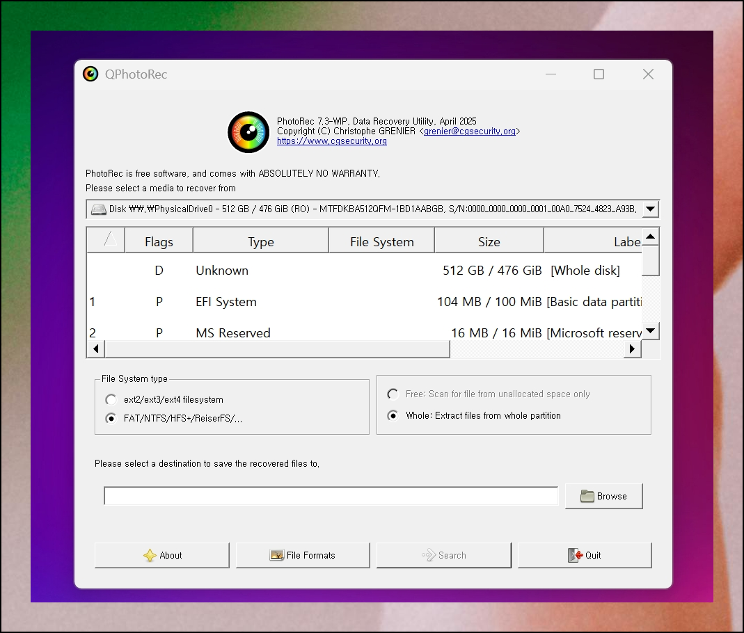Viewport: 744px width, 633px height.
Task: Click the 16 MB / 16 MiB size cell
Action: tap(496, 333)
